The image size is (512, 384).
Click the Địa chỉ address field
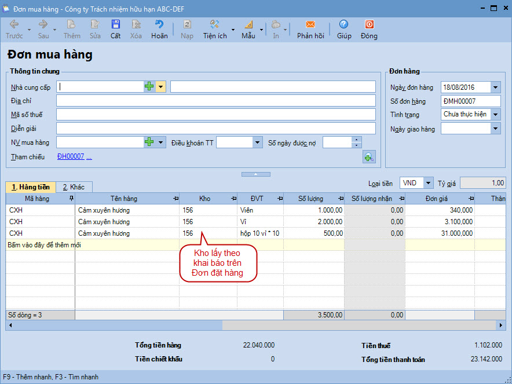216,101
